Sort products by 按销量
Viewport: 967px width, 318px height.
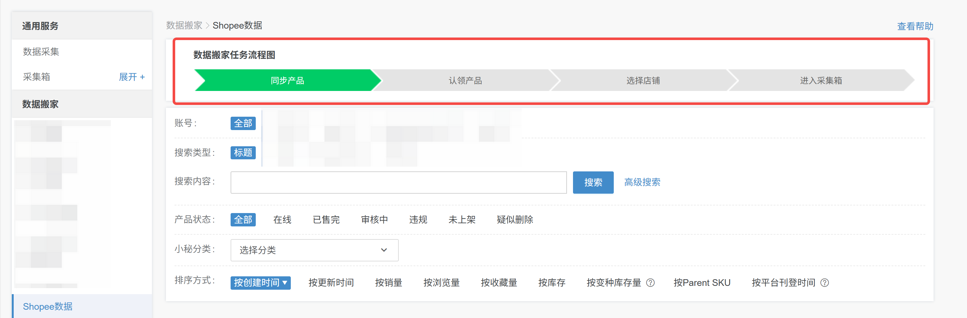pos(389,283)
